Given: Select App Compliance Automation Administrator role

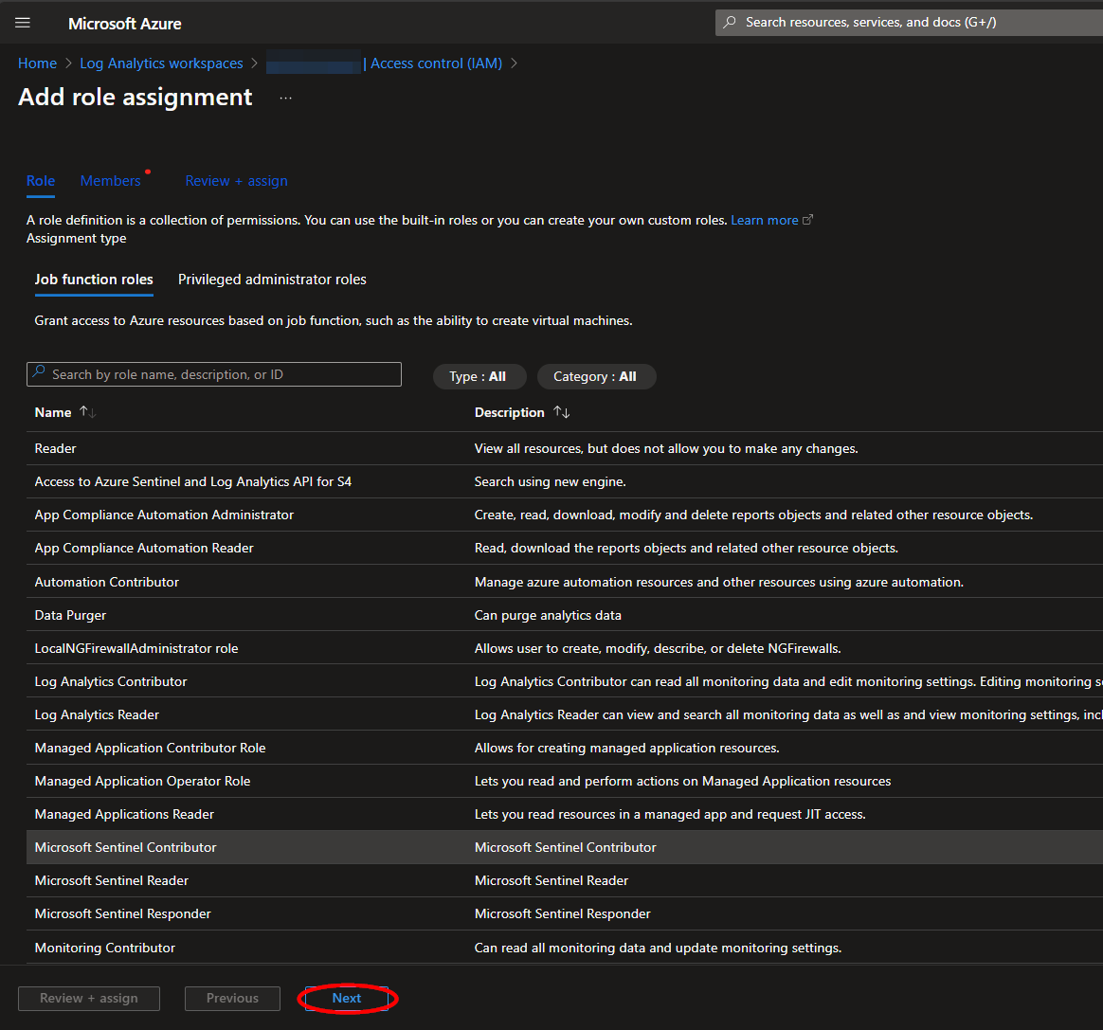Looking at the screenshot, I should click(564, 515).
